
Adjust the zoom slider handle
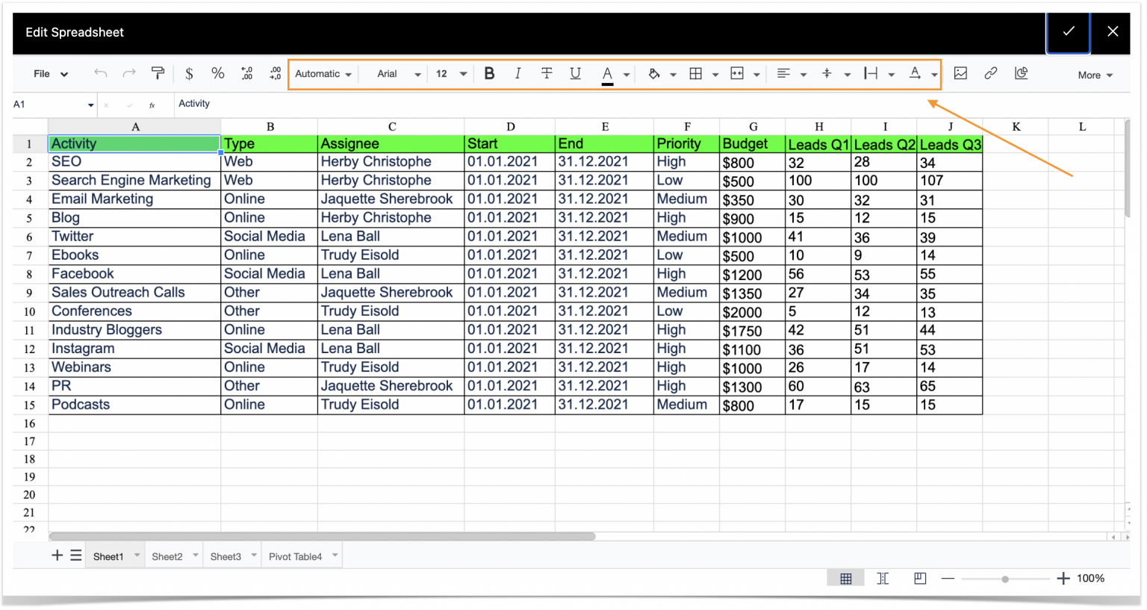(x=1005, y=579)
